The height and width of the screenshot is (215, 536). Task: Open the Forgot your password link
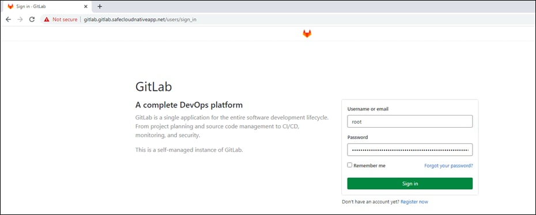click(x=448, y=166)
